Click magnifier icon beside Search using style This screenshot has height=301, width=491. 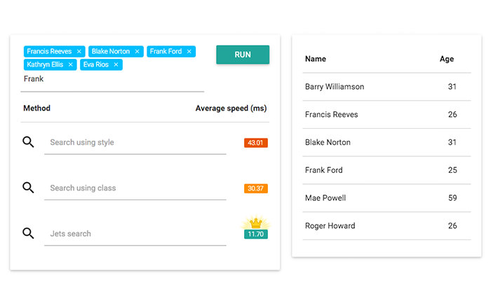28,142
